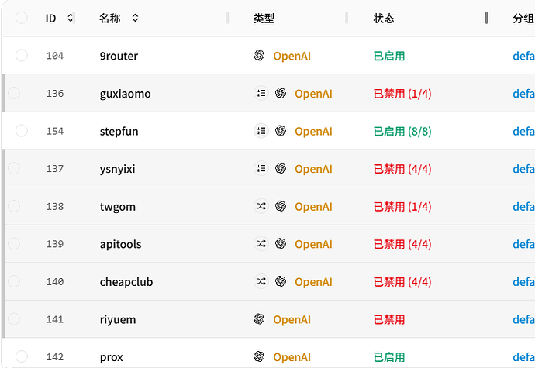Click the 已启用 (8/8) status of stepfun

402,131
